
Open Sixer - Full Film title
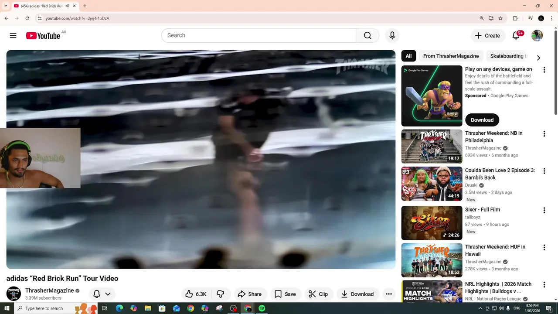click(483, 210)
